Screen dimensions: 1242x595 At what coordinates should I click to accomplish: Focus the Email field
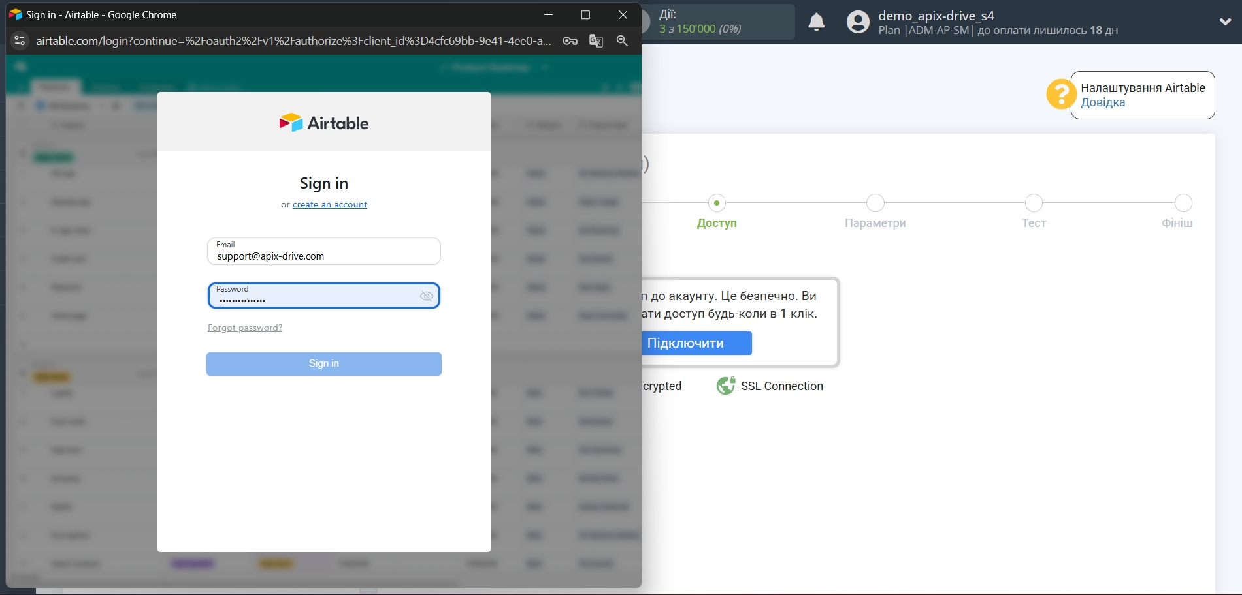[324, 251]
